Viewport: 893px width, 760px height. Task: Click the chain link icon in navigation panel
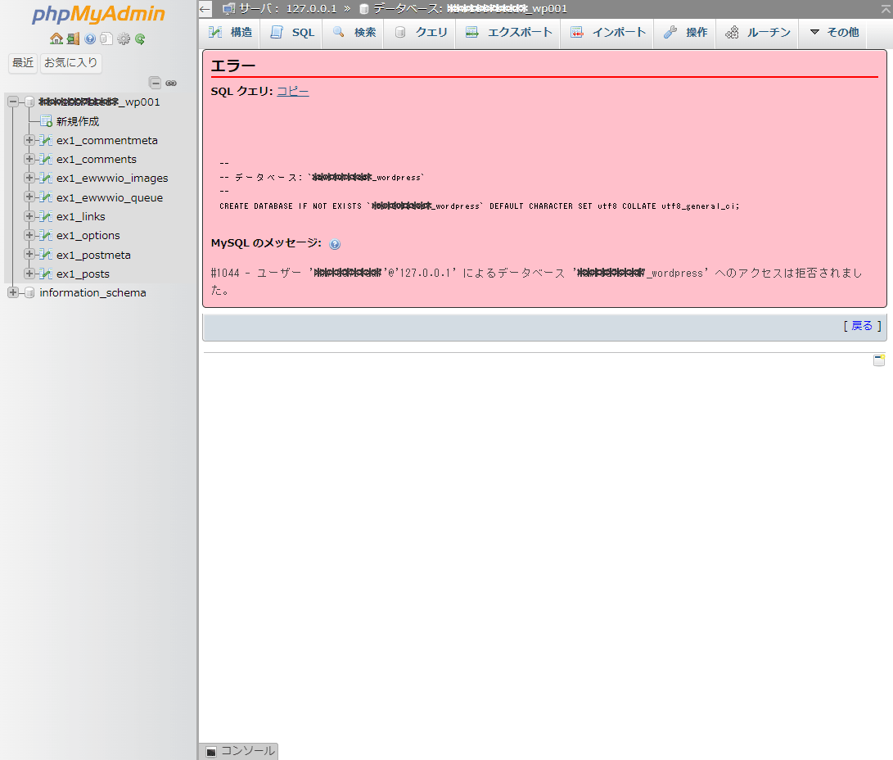click(x=171, y=83)
